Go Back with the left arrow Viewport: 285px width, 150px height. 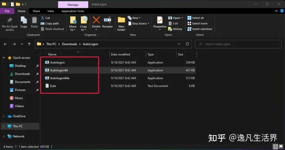[x=5, y=44]
